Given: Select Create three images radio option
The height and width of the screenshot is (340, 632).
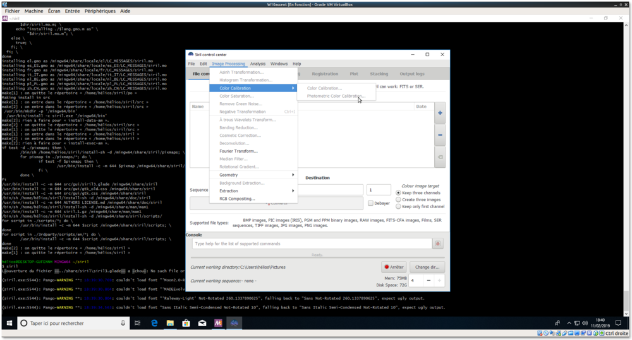Looking at the screenshot, I should pyautogui.click(x=398, y=199).
